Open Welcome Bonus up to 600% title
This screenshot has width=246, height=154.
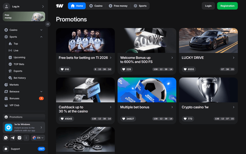[x=136, y=60]
